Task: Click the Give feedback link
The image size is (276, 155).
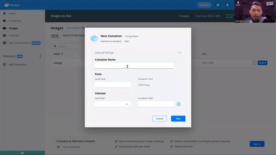Action: [x=74, y=28]
